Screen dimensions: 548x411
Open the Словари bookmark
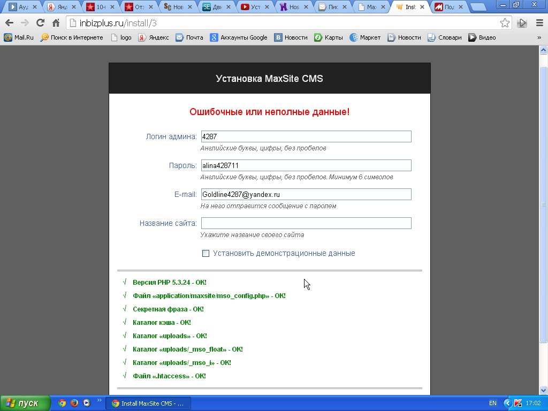tap(445, 37)
